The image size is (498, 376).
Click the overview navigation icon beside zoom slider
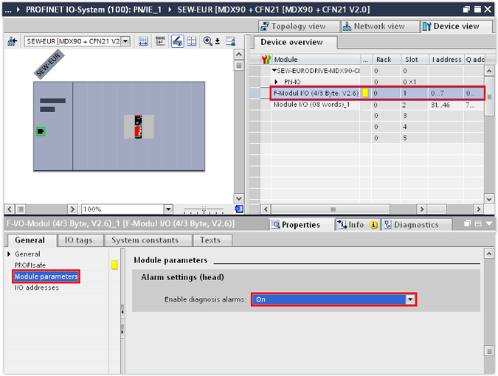pos(238,209)
